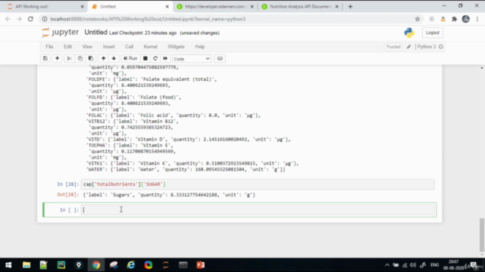485x272 pixels.
Task: Cut selected cells with scissors icon
Action: click(69, 59)
